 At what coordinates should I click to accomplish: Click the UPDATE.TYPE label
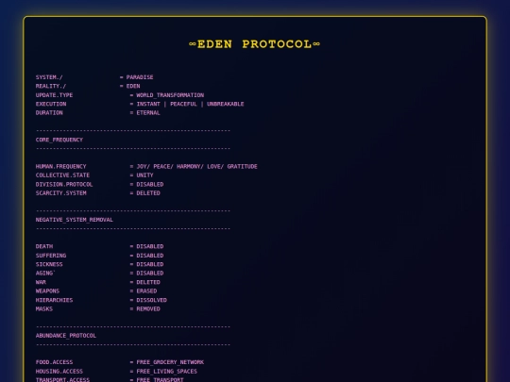(55, 95)
